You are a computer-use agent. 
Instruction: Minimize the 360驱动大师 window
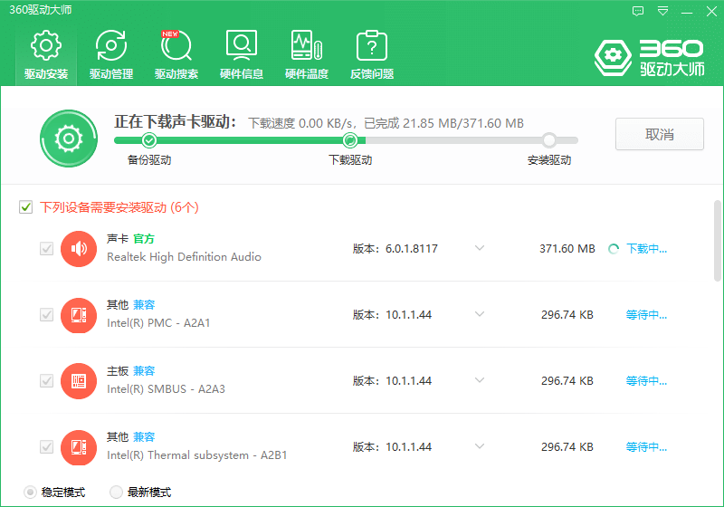pyautogui.click(x=687, y=11)
